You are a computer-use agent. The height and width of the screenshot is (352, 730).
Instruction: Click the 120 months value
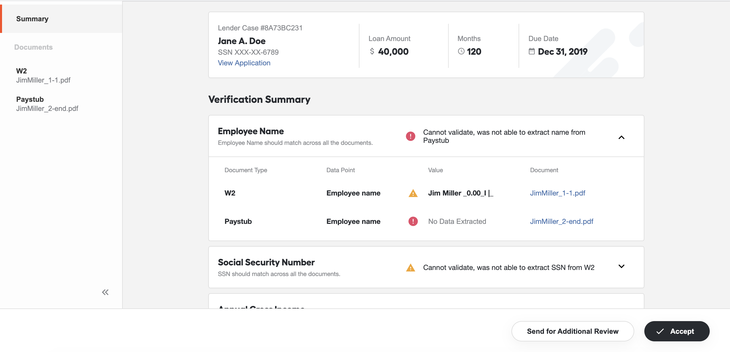pos(474,51)
